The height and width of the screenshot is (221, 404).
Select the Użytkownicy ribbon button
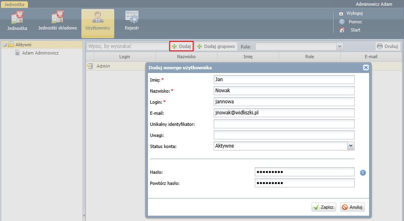98,23
